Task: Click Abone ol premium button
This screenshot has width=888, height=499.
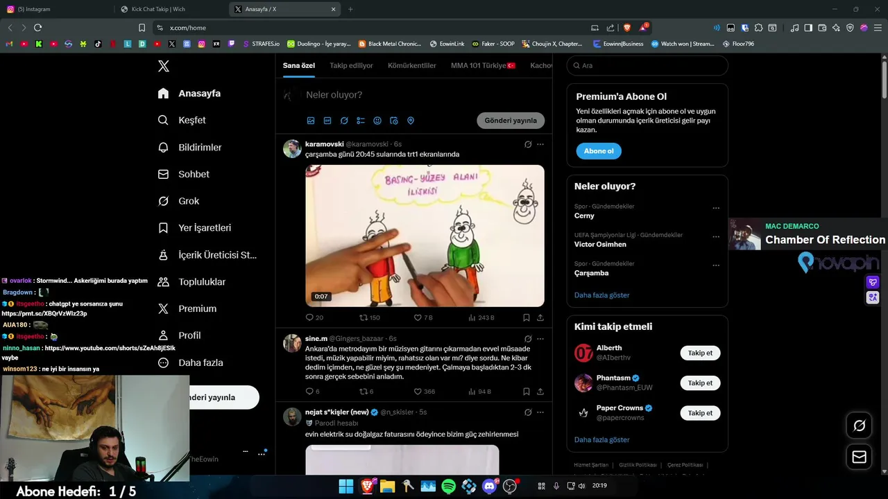Action: (599, 151)
